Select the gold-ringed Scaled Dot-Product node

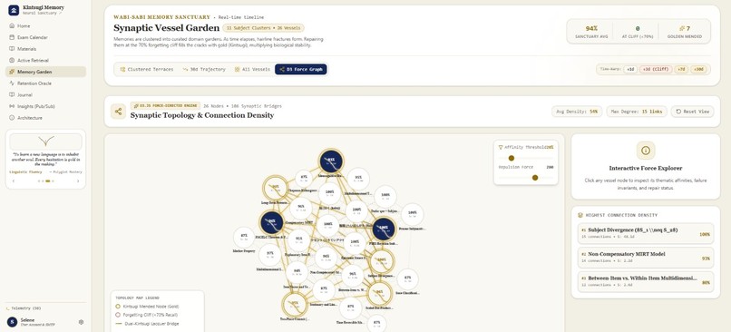pos(380,294)
